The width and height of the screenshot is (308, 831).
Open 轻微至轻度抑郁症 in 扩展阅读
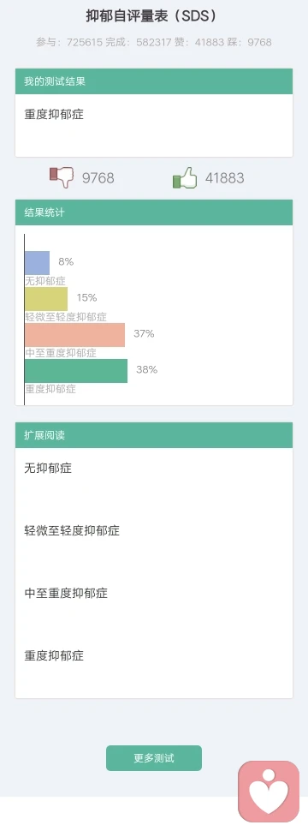72,530
